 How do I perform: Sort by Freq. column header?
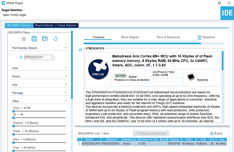click(x=221, y=139)
